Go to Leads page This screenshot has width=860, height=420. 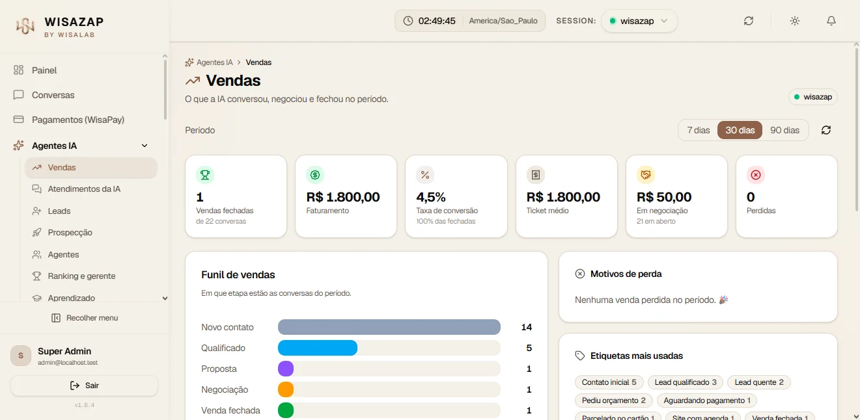(91, 211)
